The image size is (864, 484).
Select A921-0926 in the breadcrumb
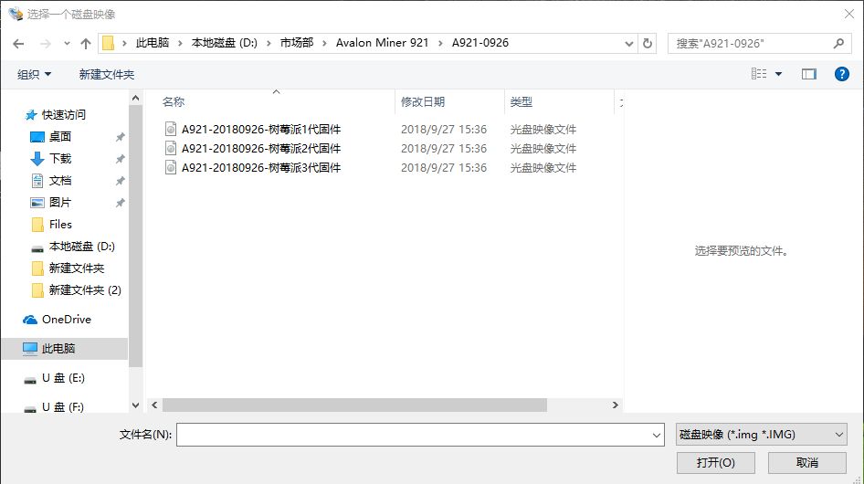click(x=479, y=43)
